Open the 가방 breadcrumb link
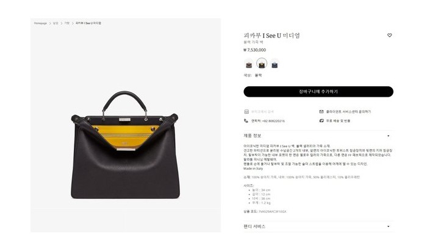 (x=67, y=23)
